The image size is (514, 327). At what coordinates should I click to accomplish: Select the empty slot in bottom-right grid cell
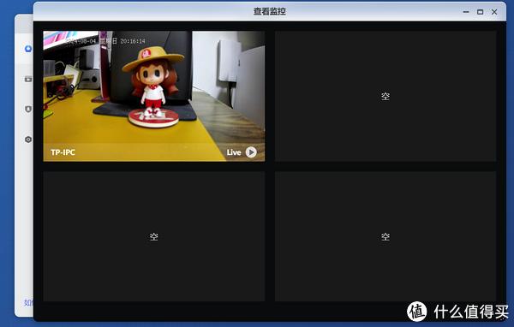point(385,236)
